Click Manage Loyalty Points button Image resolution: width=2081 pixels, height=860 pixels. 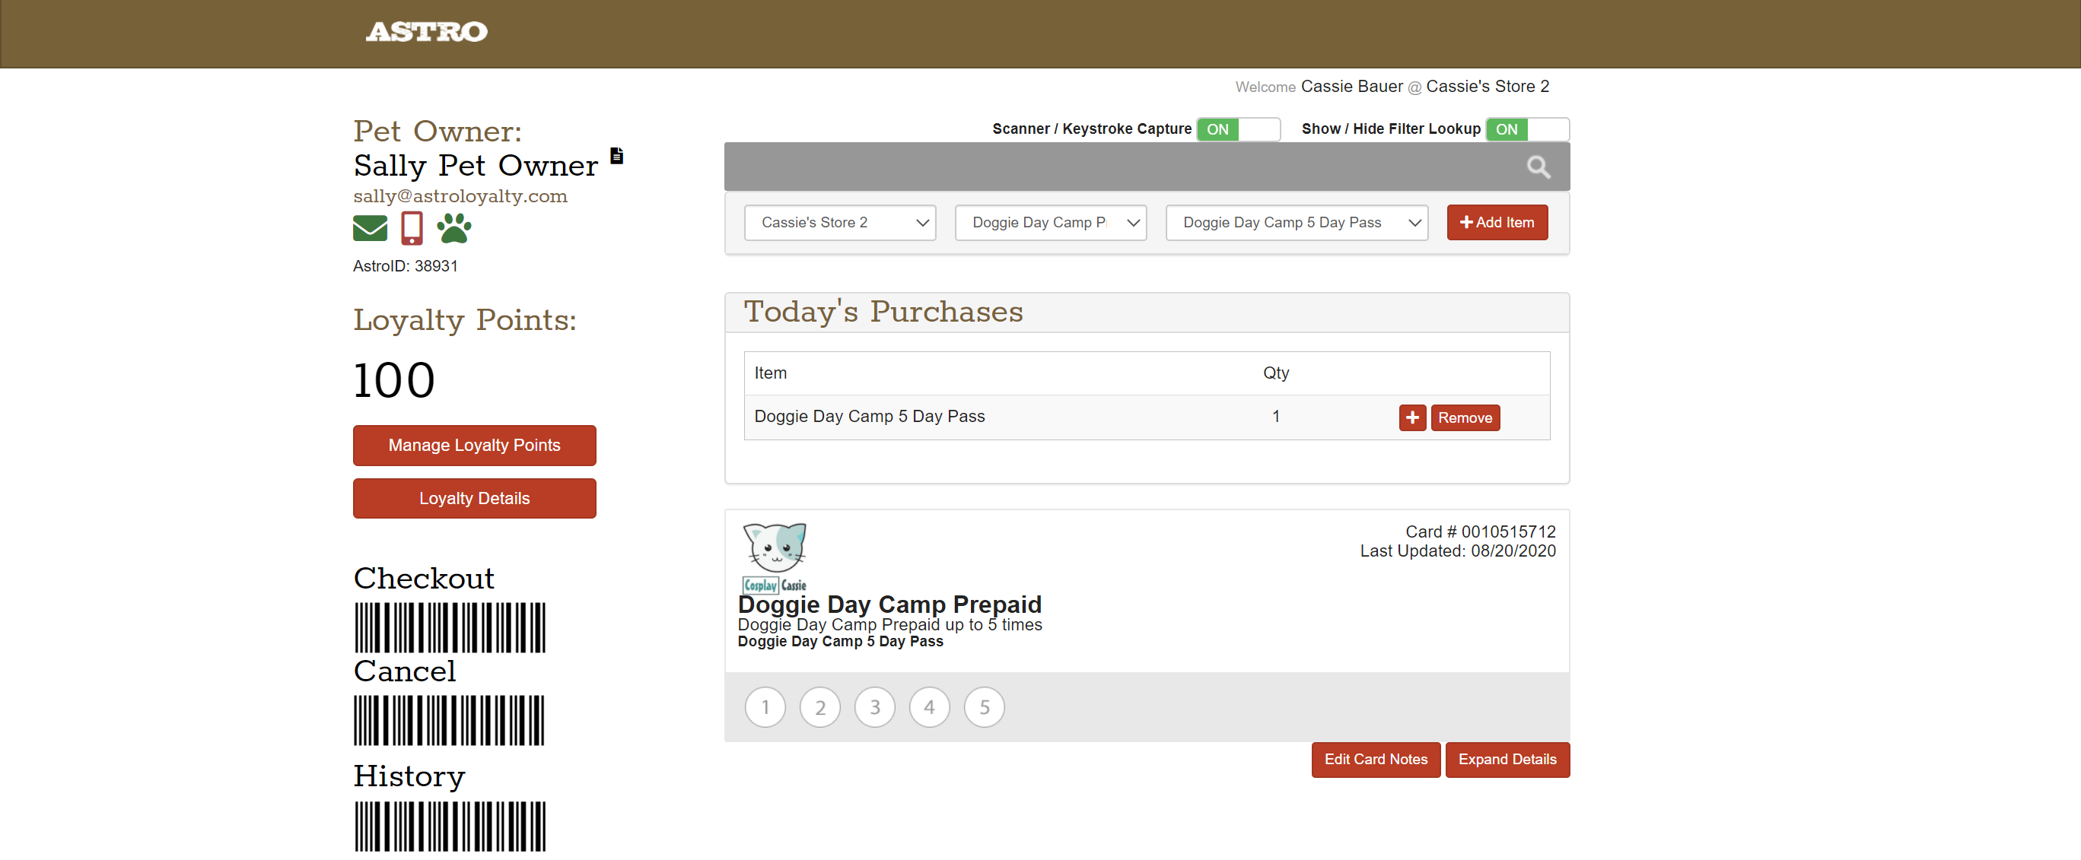click(474, 446)
